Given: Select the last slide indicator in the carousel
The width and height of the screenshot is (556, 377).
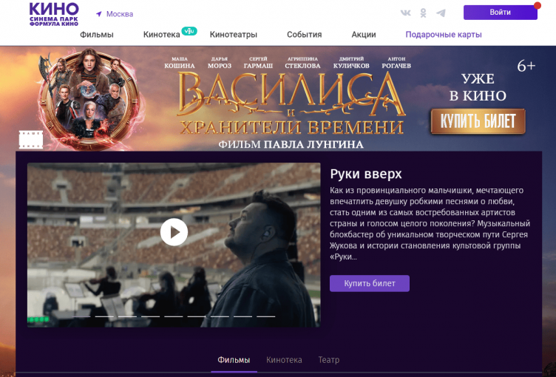Looking at the screenshot, I should (266, 316).
